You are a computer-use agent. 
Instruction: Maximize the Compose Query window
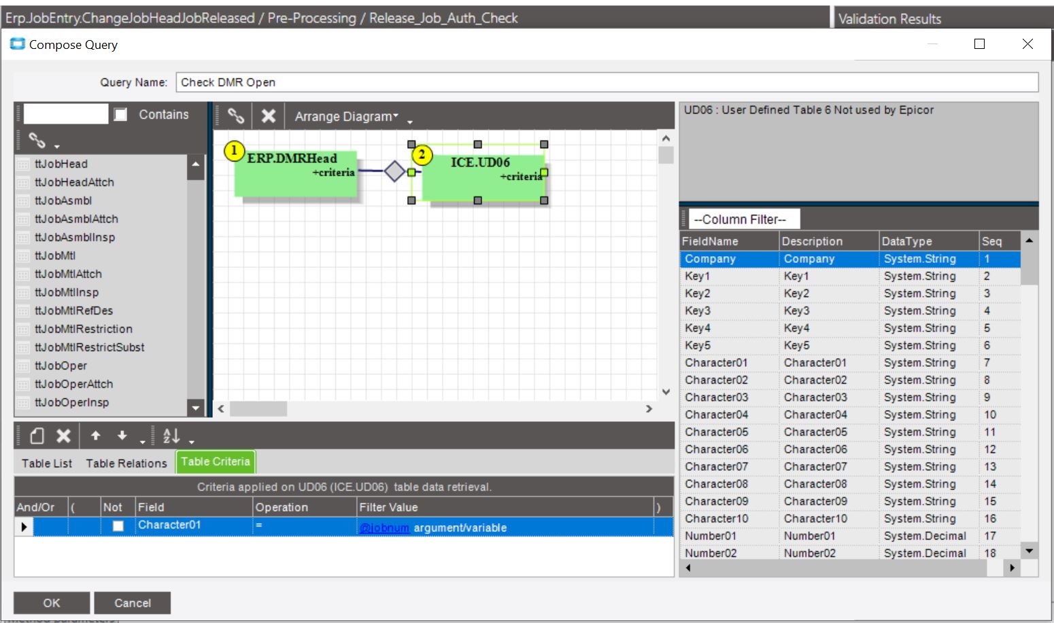[x=979, y=44]
